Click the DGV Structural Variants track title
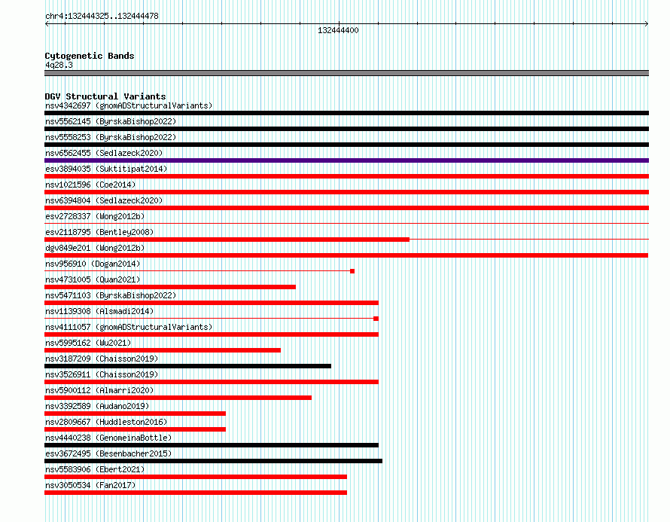Viewport: 670px width, 522px height. (105, 96)
